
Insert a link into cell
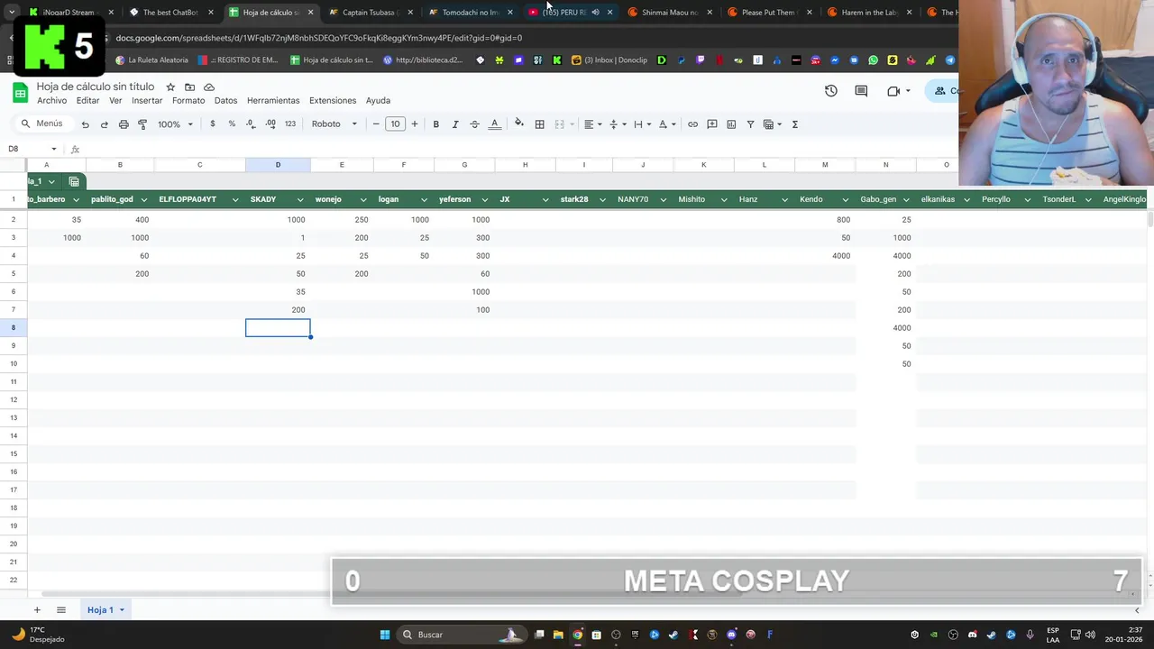[x=692, y=124]
